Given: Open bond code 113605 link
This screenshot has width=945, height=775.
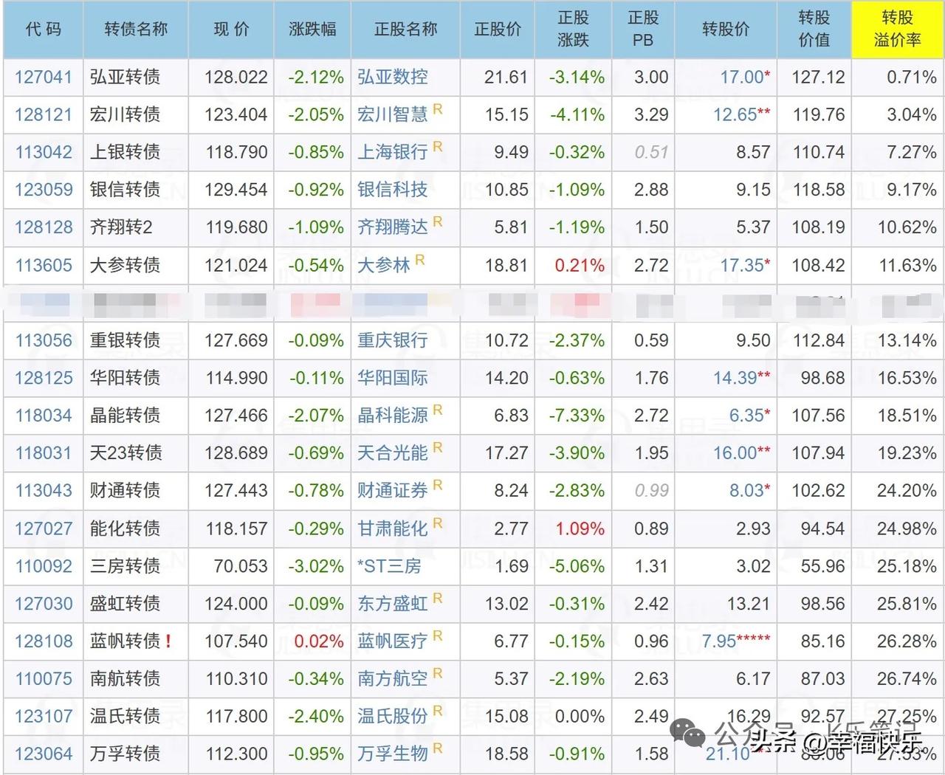Looking at the screenshot, I should tap(44, 265).
